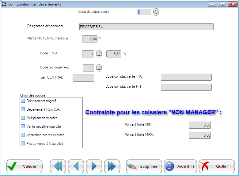This screenshot has height=176, width=239.
Task: Go to the next department record
Action: pos(94,166)
